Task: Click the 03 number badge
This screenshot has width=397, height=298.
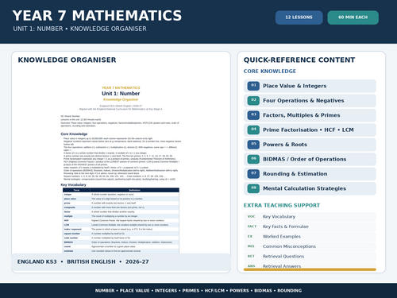Action: (x=253, y=115)
